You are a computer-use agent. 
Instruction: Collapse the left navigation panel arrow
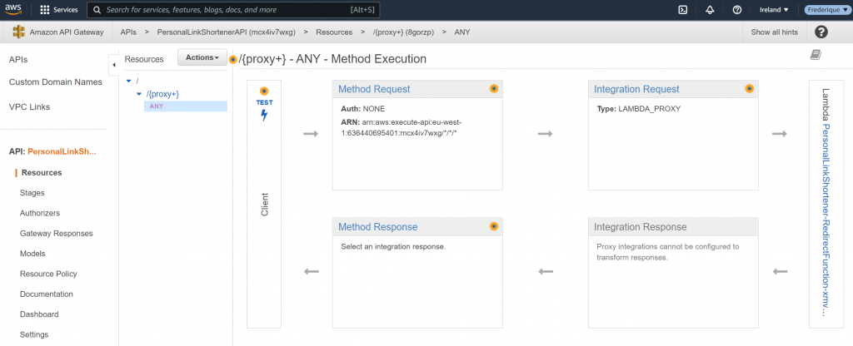coord(113,64)
